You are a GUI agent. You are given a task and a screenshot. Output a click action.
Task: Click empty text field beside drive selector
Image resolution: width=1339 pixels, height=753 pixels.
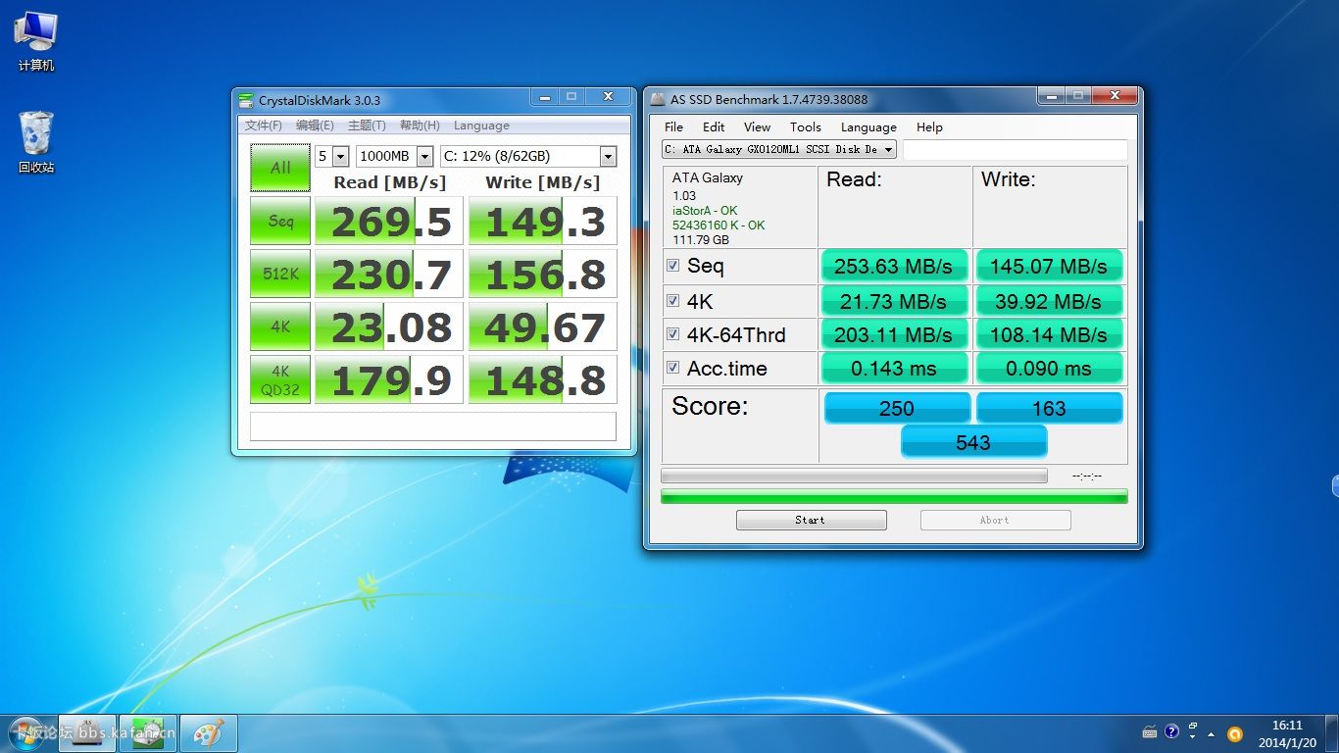[x=1015, y=150]
